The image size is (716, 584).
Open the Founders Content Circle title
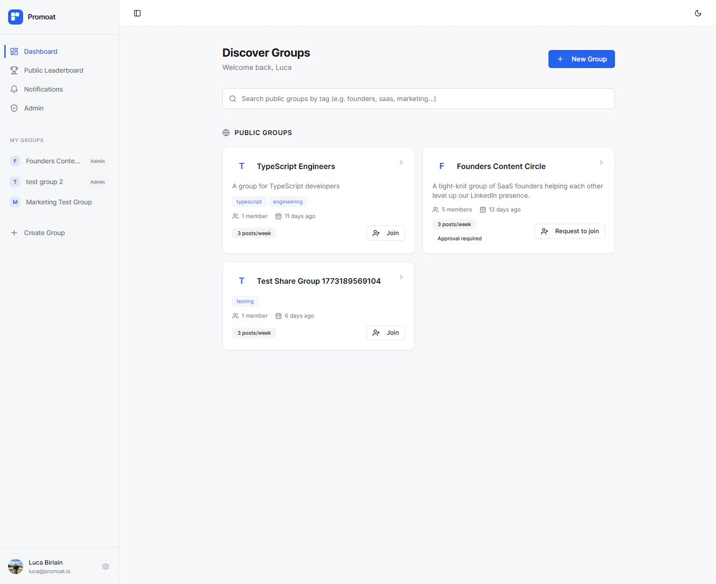[501, 166]
